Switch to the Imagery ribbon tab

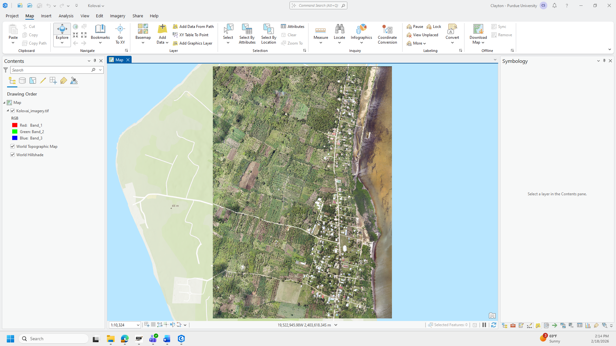point(117,16)
